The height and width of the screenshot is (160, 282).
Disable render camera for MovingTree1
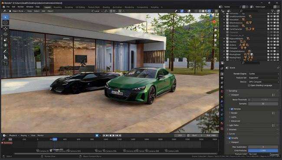(278, 58)
